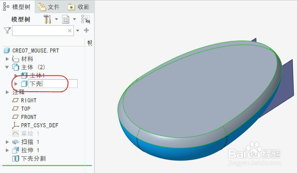
Task: Click the FRONT plane icon
Action: [15, 117]
